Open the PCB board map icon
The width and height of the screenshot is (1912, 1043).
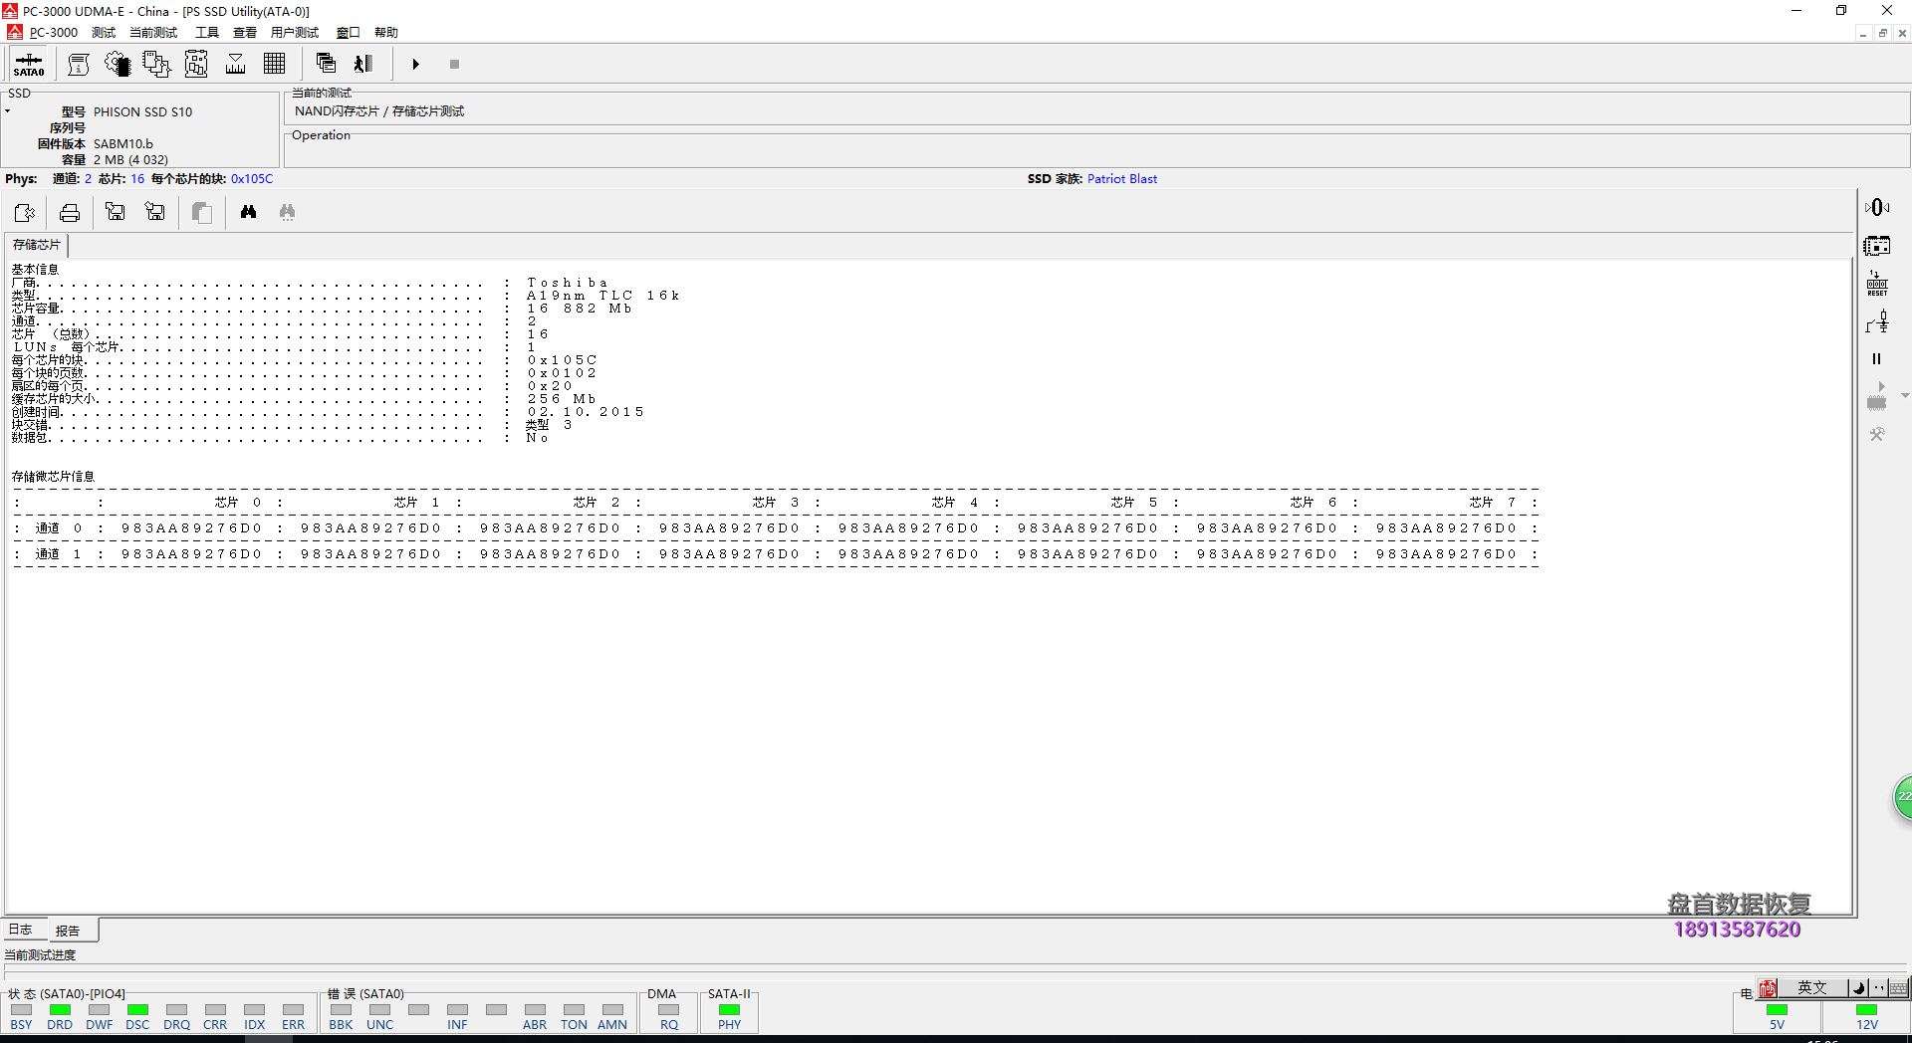196,65
